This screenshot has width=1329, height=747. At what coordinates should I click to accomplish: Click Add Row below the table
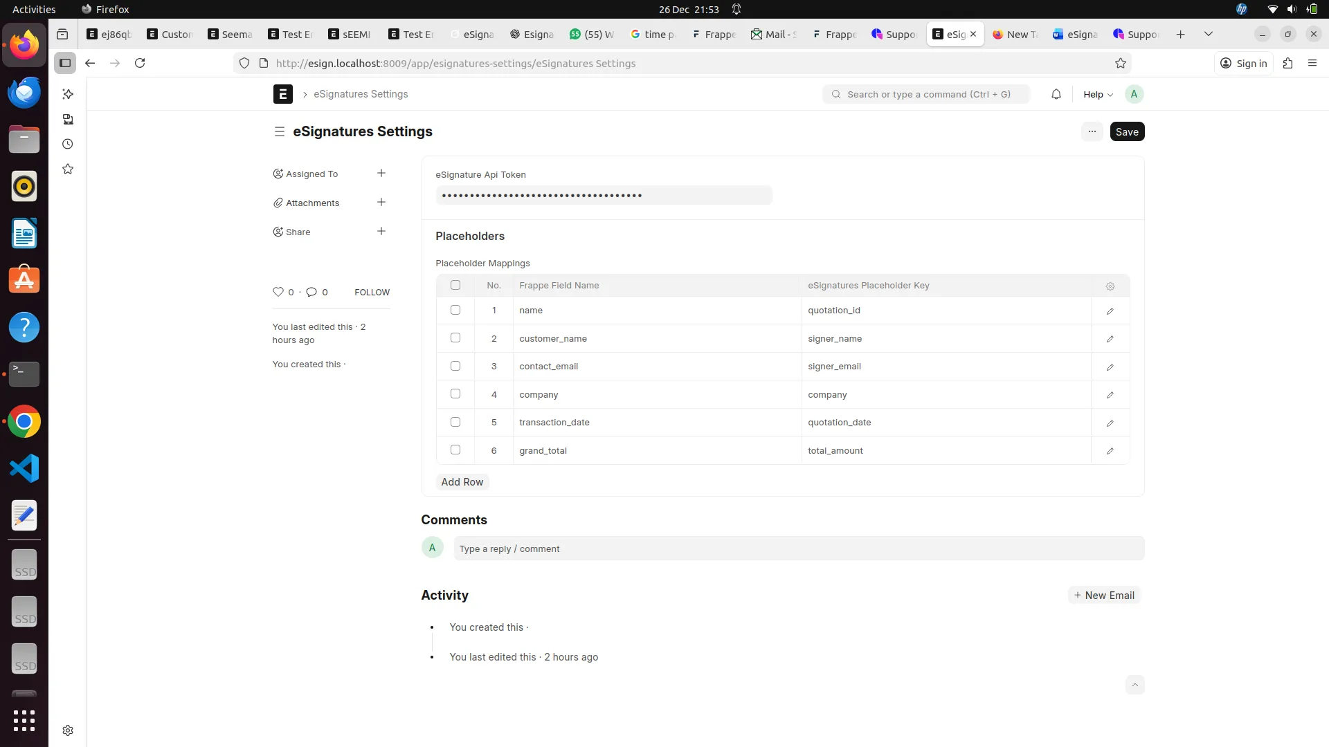pos(462,482)
